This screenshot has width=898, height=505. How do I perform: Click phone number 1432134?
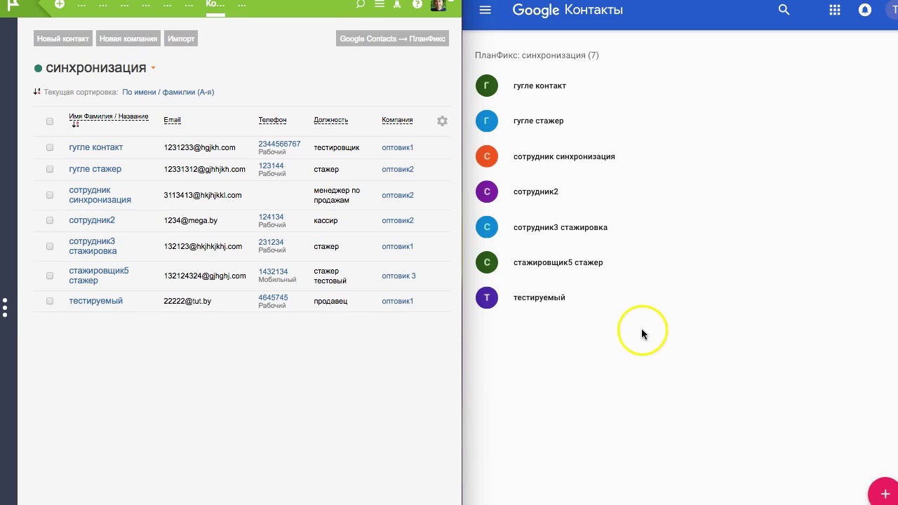coord(273,271)
